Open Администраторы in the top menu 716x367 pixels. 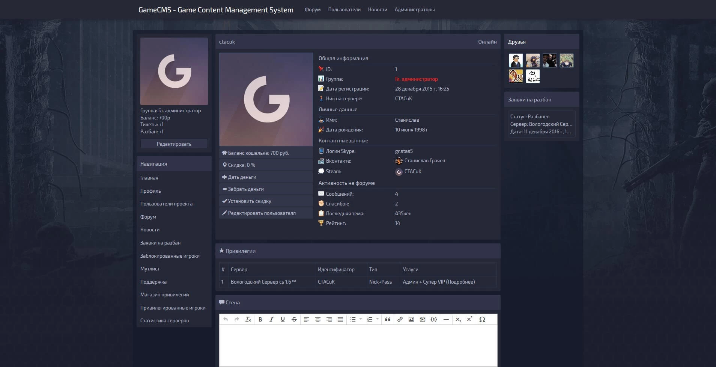click(x=414, y=10)
